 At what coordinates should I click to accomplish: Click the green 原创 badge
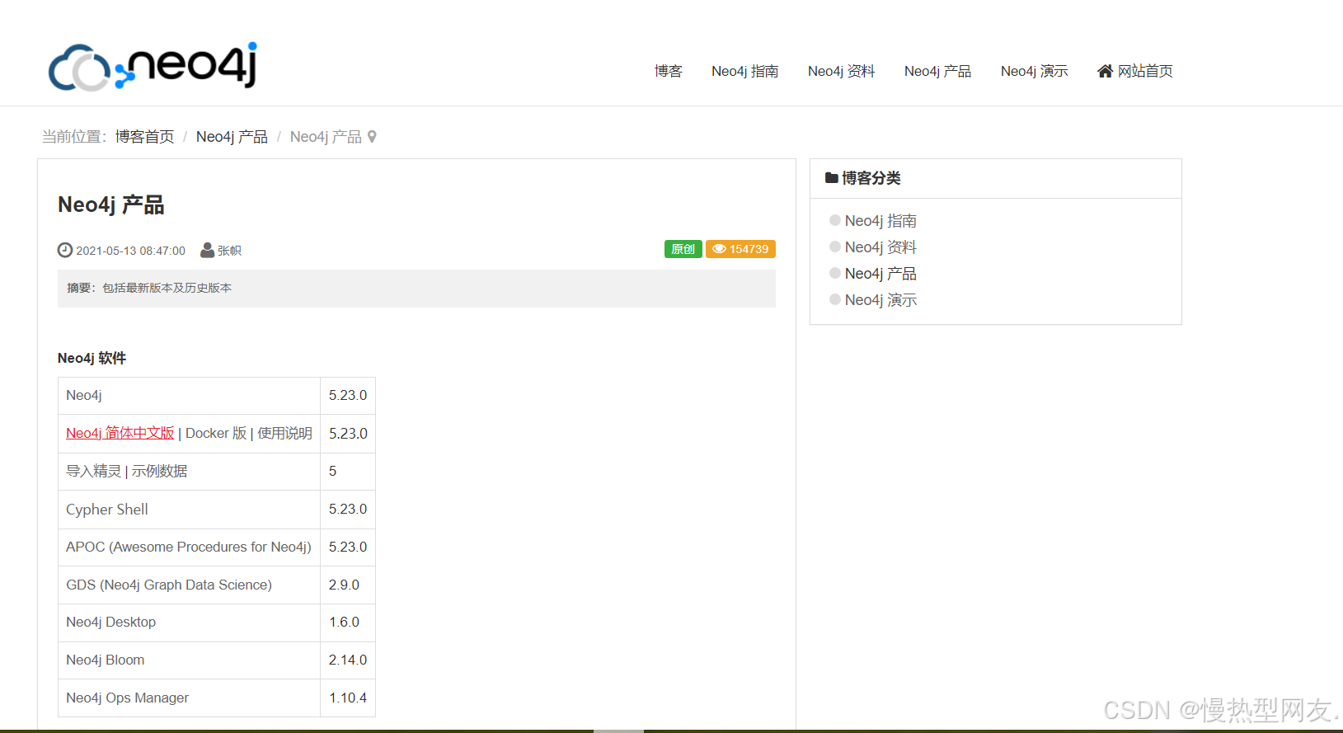click(x=683, y=249)
